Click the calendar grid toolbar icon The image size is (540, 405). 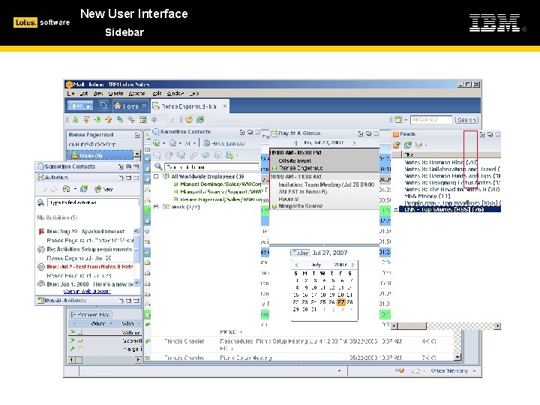pos(143,120)
